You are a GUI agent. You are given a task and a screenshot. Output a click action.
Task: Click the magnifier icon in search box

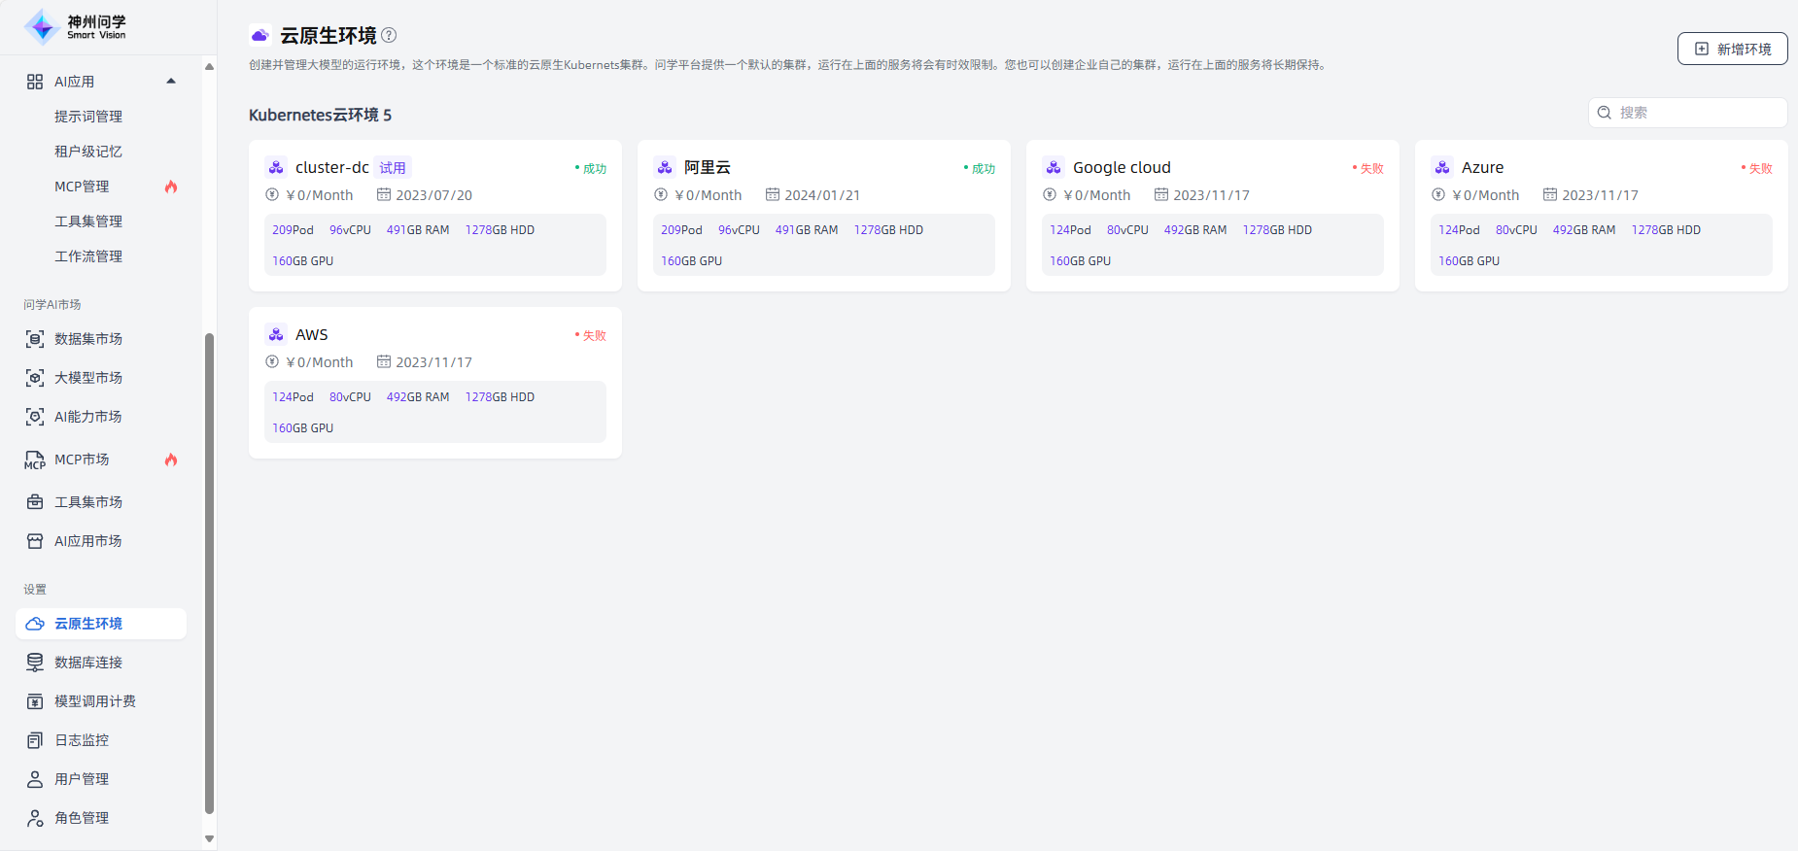click(1605, 113)
